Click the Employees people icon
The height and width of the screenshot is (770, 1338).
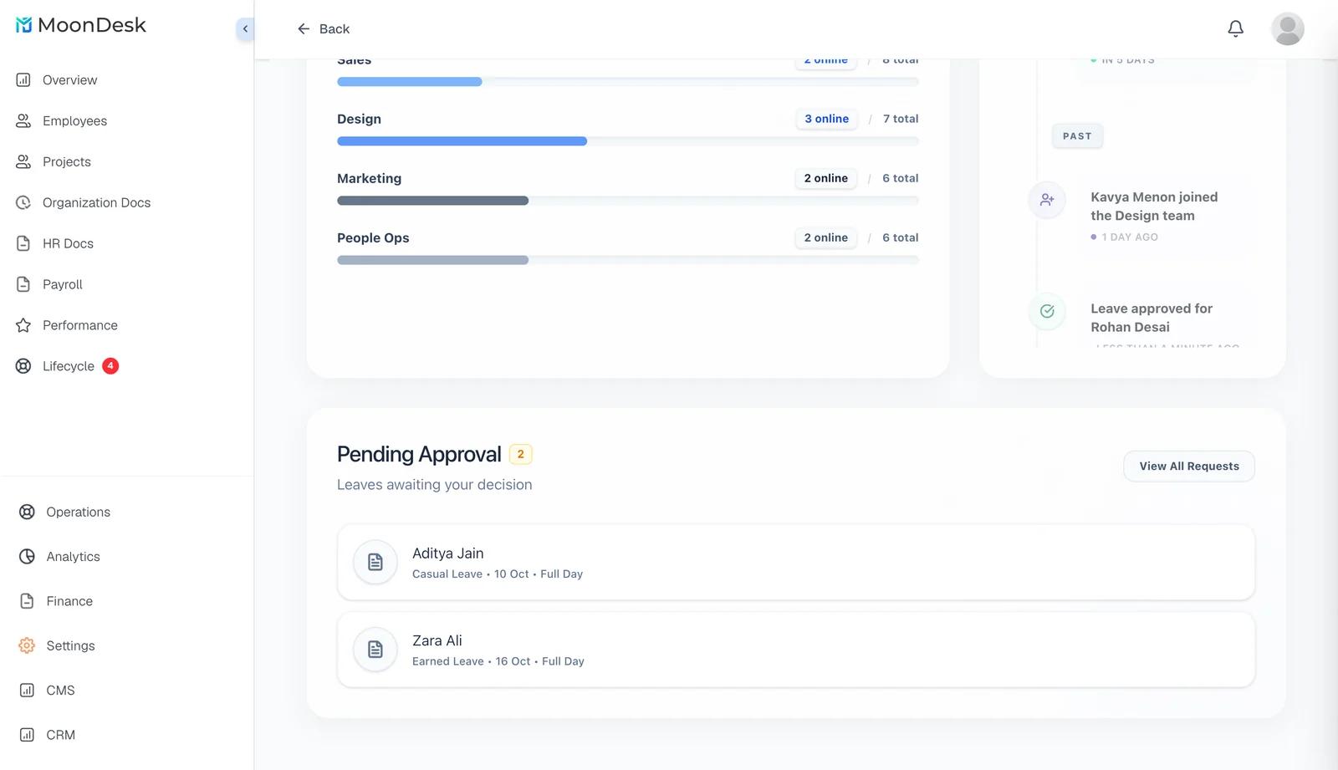click(23, 121)
